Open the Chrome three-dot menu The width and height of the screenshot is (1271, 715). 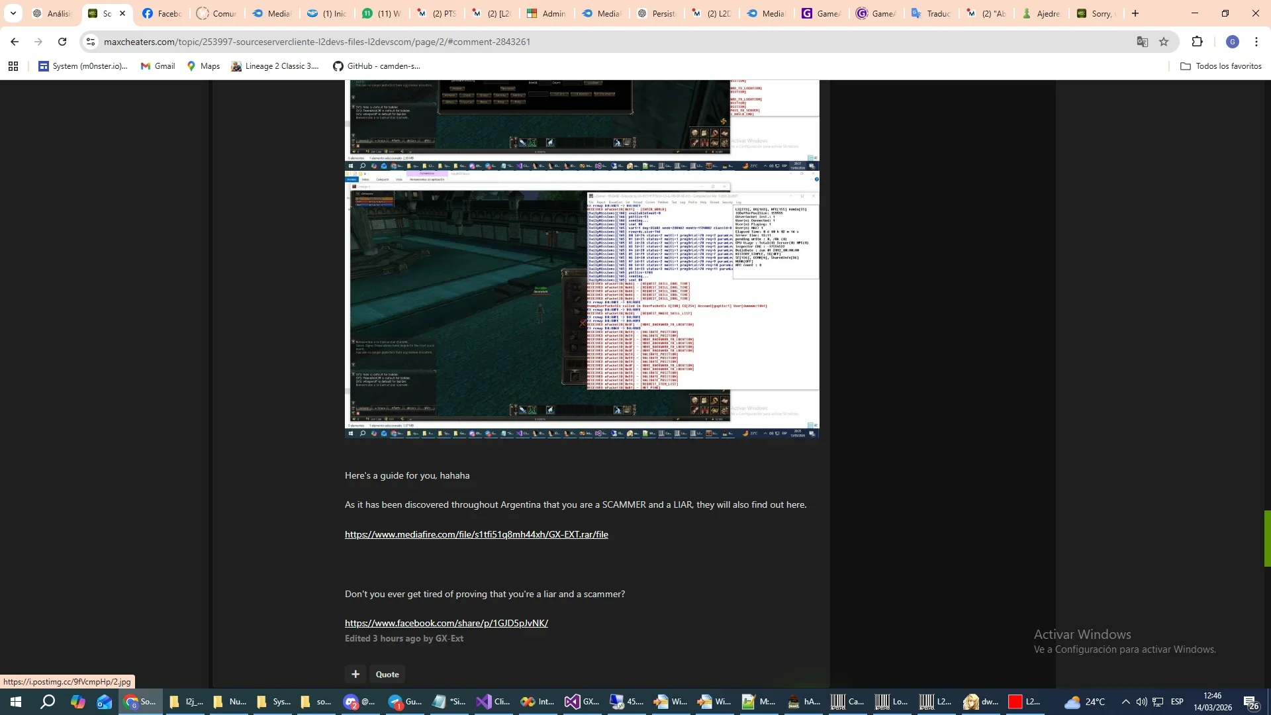pyautogui.click(x=1256, y=42)
